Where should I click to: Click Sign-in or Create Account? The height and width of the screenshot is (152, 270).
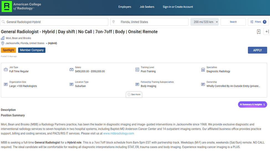178,7
